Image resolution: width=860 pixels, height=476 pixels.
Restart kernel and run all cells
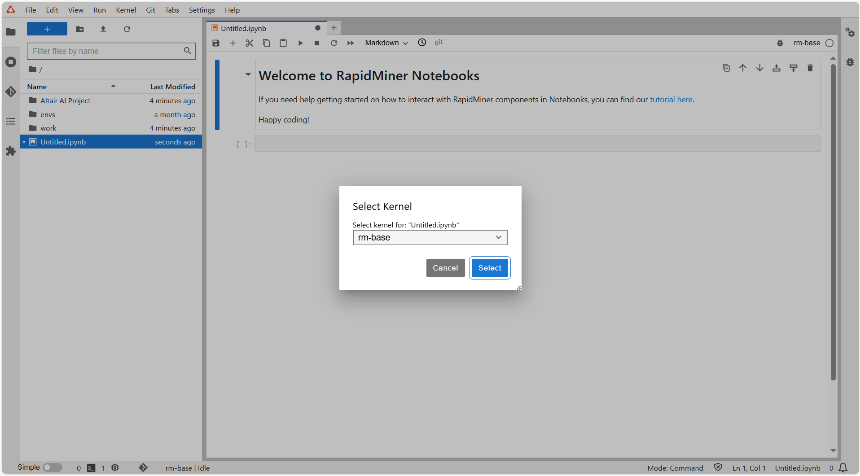coord(351,43)
